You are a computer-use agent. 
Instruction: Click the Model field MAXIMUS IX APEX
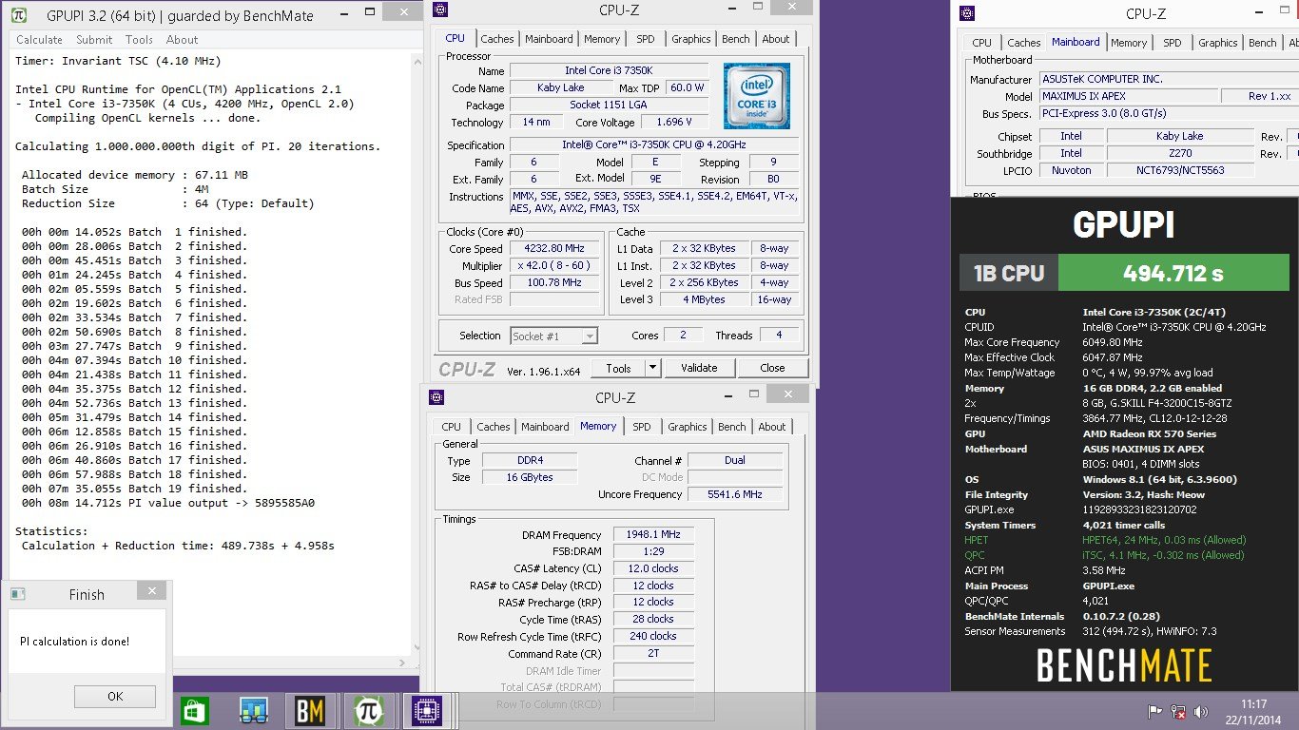pyautogui.click(x=1128, y=97)
